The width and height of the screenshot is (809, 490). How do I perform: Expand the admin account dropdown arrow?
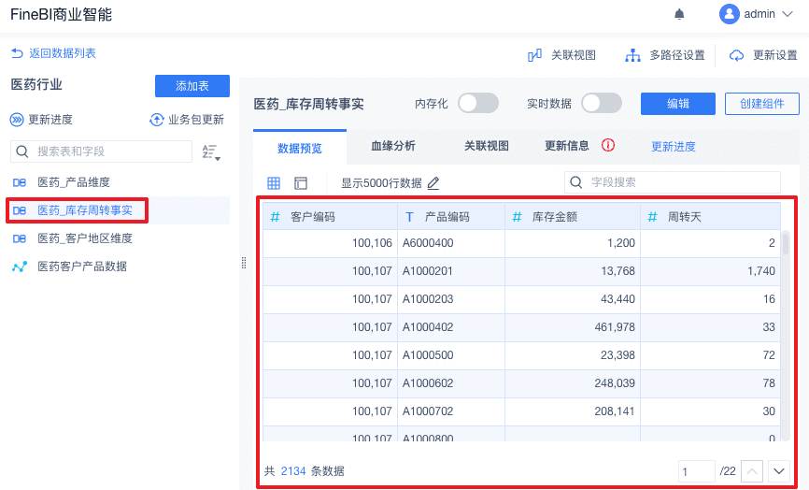click(x=788, y=14)
